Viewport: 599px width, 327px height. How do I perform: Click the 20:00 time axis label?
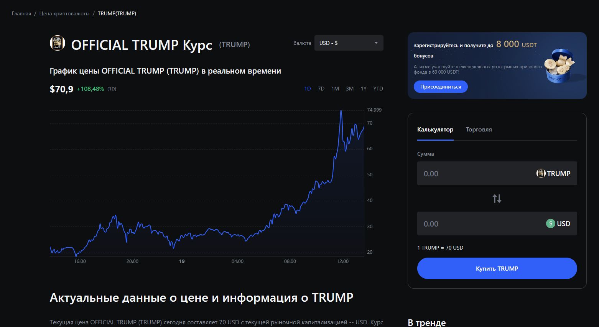point(132,261)
